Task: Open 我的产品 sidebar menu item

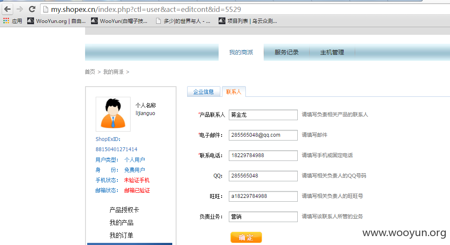Action: 121,222
